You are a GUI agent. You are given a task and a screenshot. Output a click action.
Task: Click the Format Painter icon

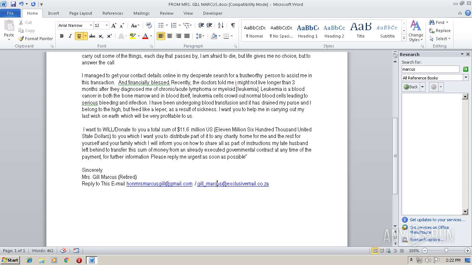click(21, 39)
